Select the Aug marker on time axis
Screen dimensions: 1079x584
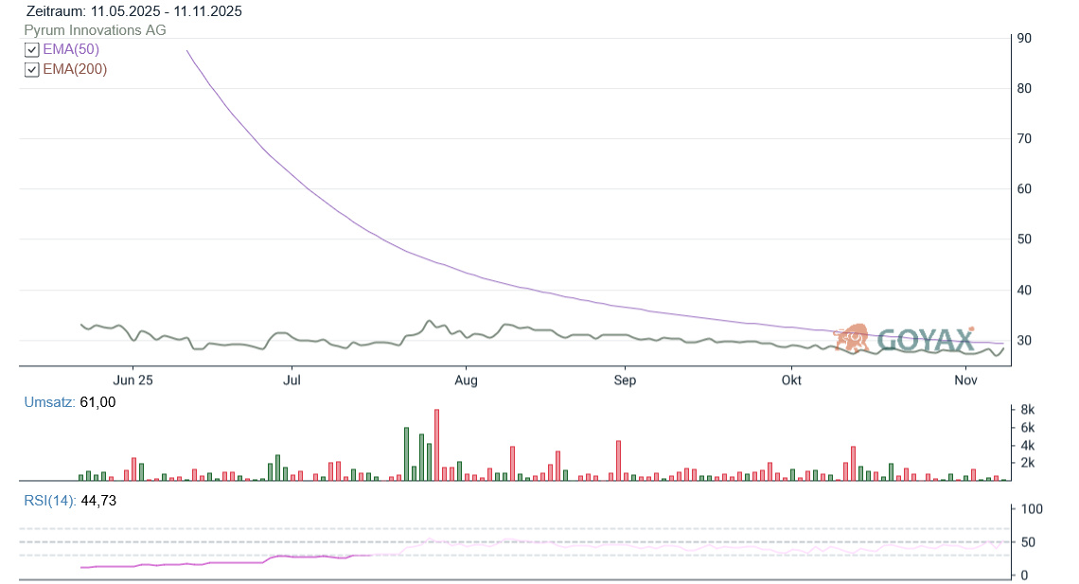(466, 380)
